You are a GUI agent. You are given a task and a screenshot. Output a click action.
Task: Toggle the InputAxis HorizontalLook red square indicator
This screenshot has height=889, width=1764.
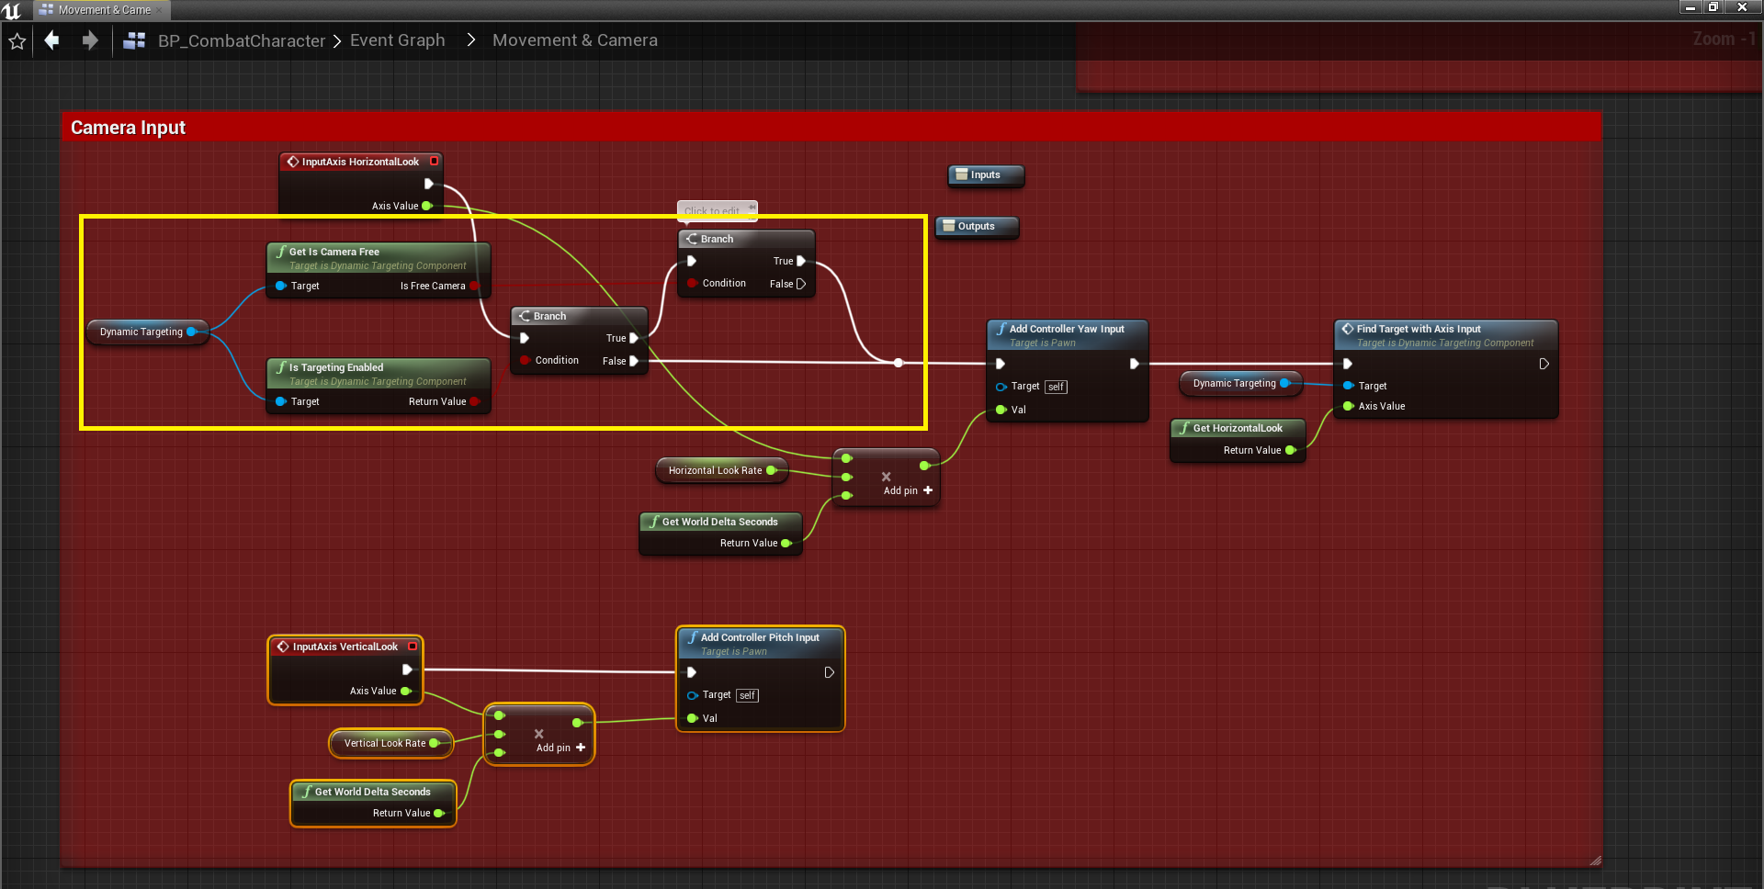click(x=435, y=161)
